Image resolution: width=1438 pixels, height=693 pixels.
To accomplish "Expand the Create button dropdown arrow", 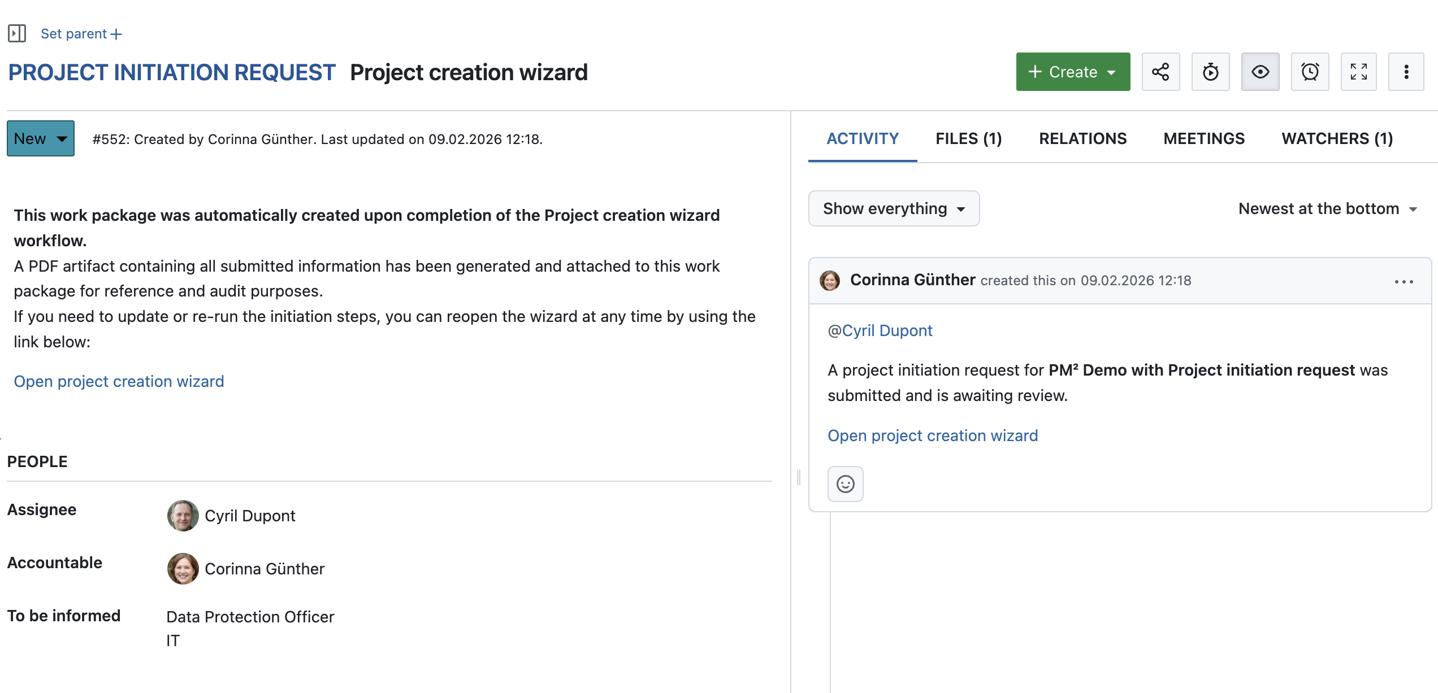I will [x=1111, y=72].
